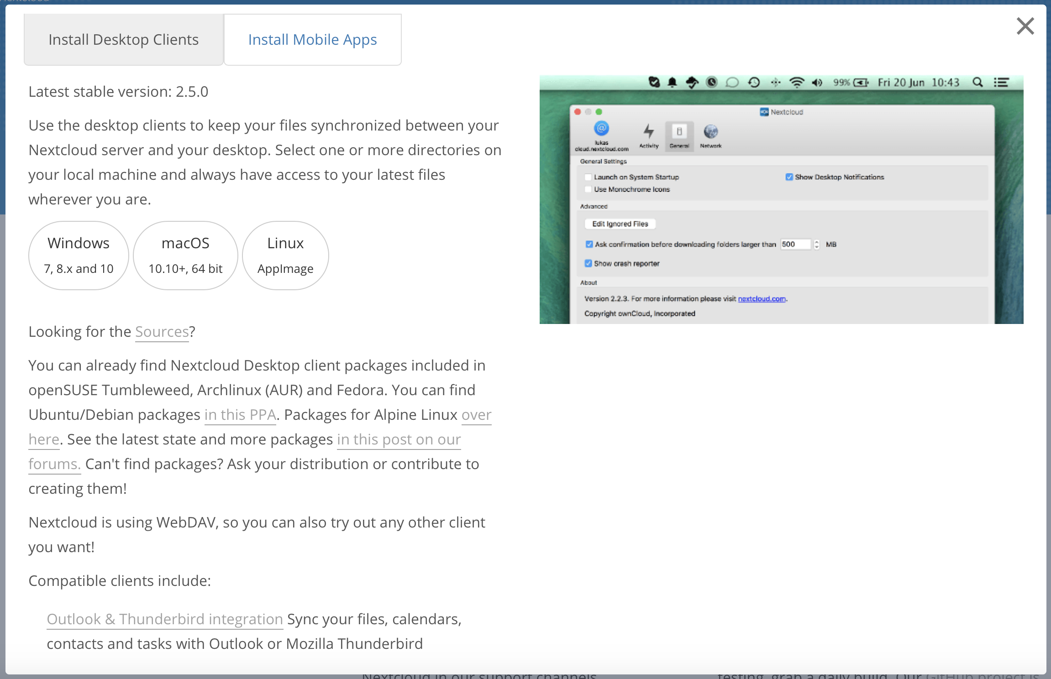Screen dimensions: 1051x679
Task: Switch to the Install Mobile Apps tab
Action: (x=312, y=40)
